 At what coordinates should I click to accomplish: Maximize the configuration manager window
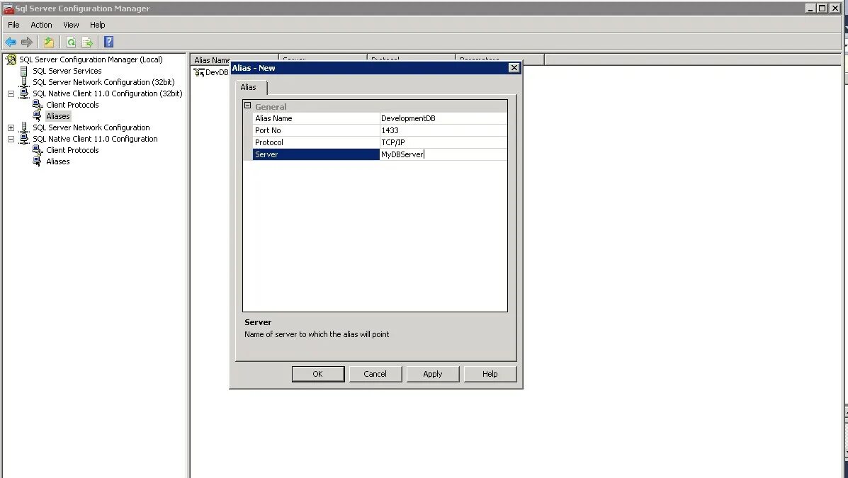coord(822,8)
